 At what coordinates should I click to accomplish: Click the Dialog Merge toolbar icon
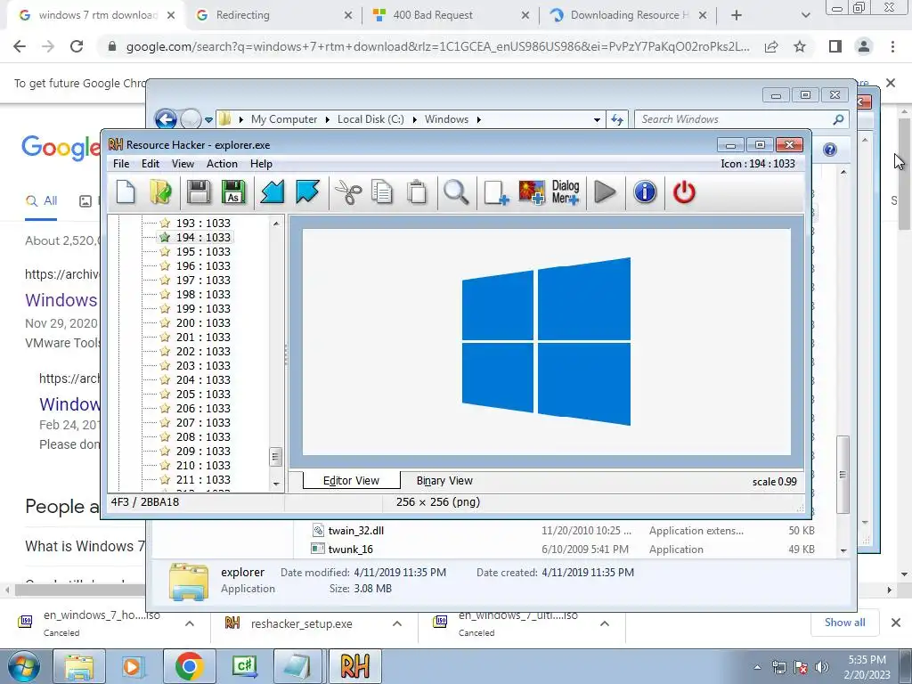coord(566,192)
